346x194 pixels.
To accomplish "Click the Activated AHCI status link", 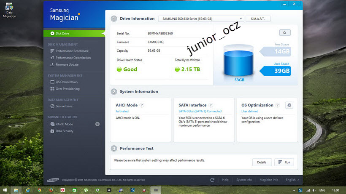I will click(122, 111).
